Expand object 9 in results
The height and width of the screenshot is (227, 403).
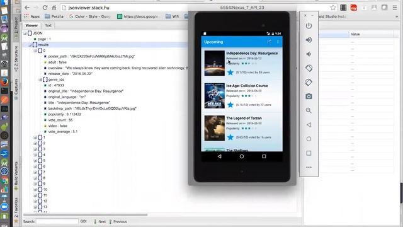(x=35, y=183)
